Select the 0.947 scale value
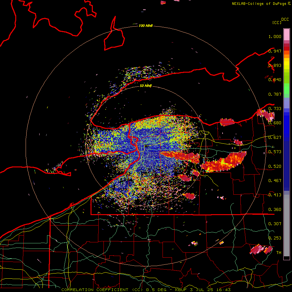 tap(275, 51)
